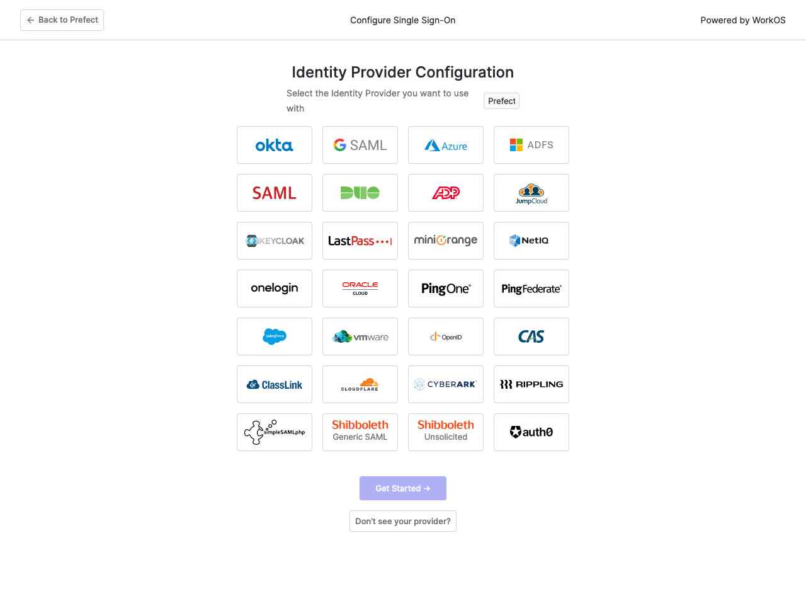Open Don't see your provider? option

pos(403,521)
